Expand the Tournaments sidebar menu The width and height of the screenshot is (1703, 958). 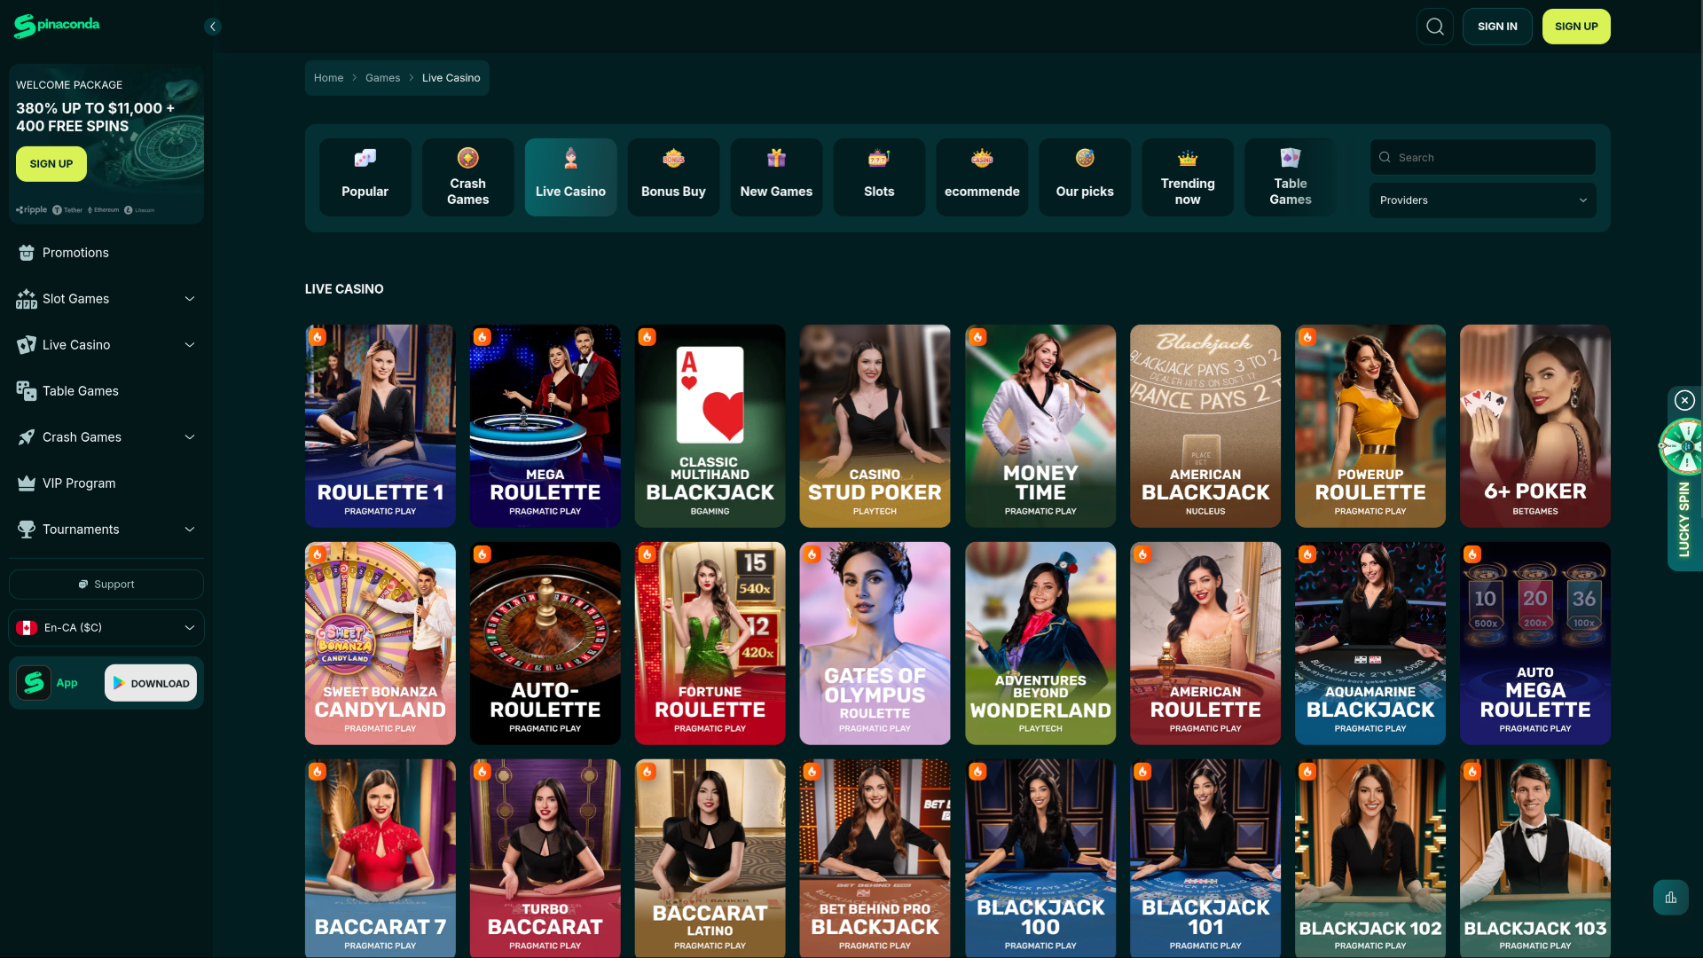pos(189,530)
